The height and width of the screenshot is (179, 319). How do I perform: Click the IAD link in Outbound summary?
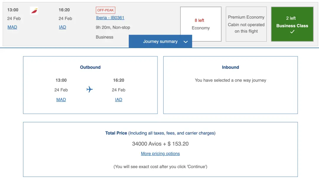coord(118,100)
